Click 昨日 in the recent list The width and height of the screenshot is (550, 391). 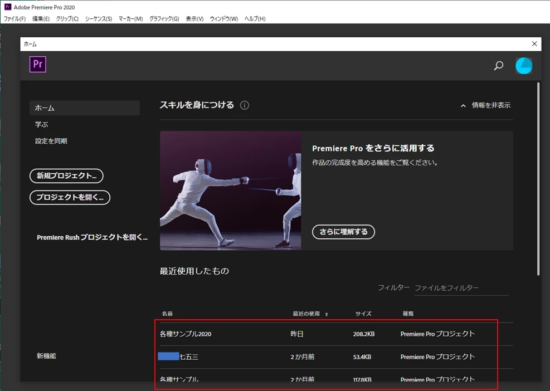coord(297,334)
